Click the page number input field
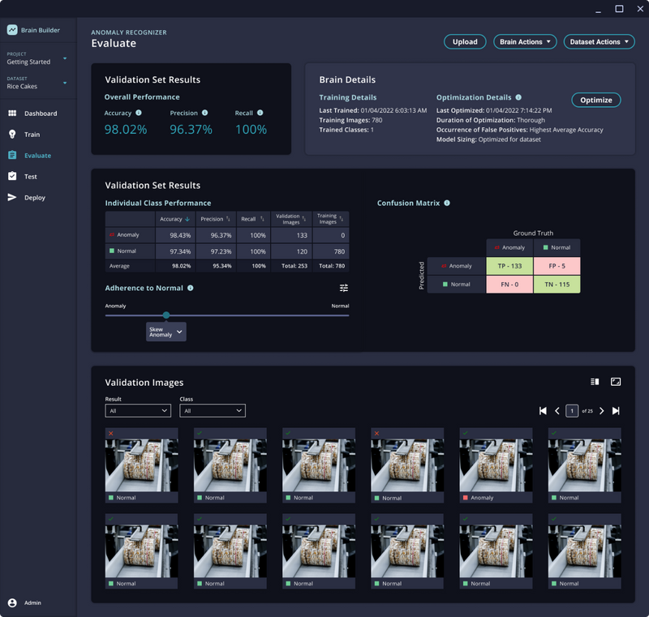Screen dimensions: 649x617 point(572,411)
